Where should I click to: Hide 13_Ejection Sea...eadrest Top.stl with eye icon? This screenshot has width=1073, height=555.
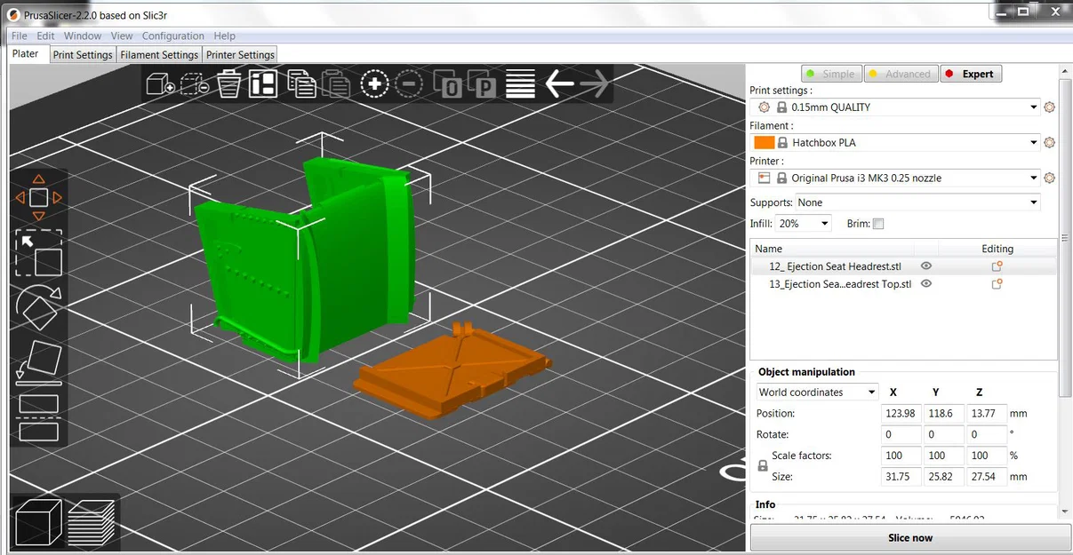click(x=926, y=284)
